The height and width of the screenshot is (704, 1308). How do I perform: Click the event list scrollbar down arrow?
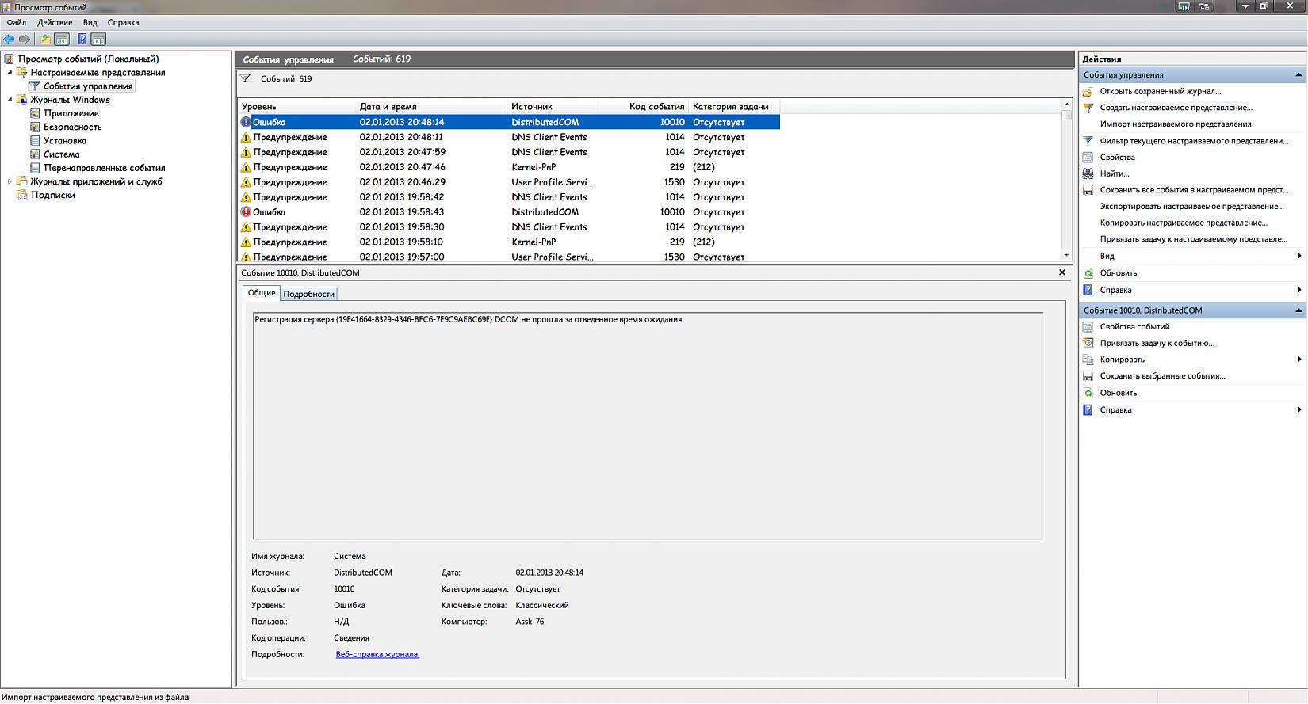pos(1066,255)
